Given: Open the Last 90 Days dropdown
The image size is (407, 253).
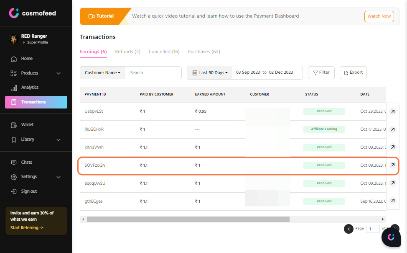Looking at the screenshot, I should 210,72.
